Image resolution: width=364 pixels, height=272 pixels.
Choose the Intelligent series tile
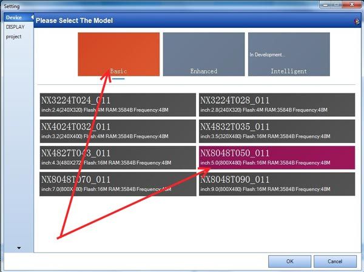point(288,54)
